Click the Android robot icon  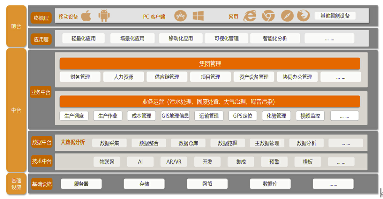point(104,16)
